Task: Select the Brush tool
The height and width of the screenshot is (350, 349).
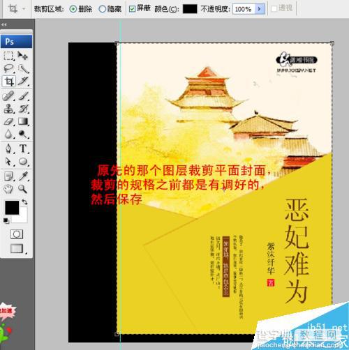Action: (x=23, y=96)
